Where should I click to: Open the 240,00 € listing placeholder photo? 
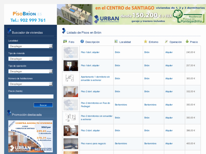coord(71,53)
